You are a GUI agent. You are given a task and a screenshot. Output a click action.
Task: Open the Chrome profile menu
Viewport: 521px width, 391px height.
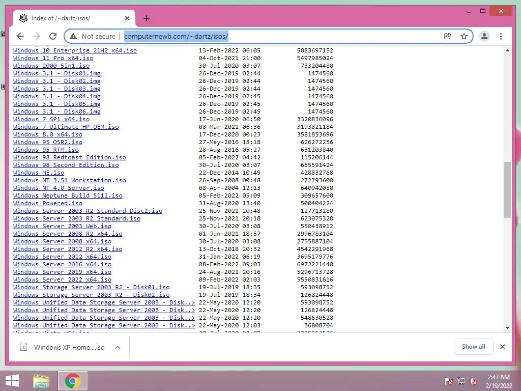(484, 36)
